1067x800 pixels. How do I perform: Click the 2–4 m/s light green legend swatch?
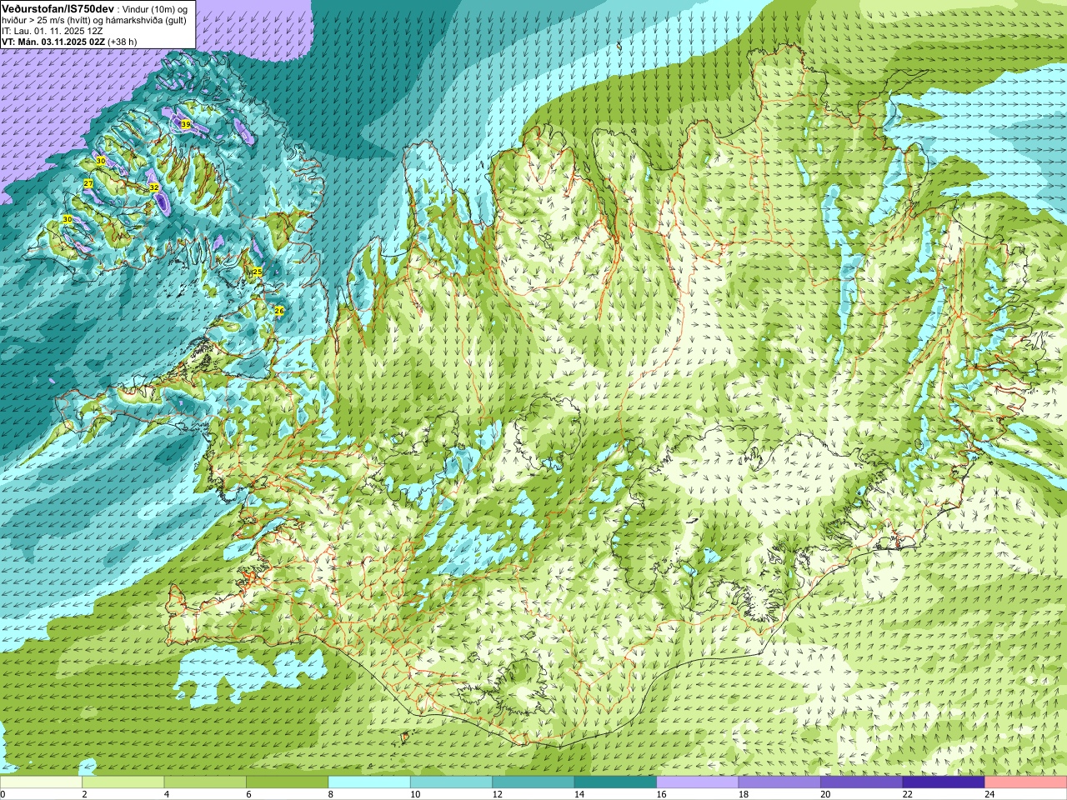pyautogui.click(x=123, y=782)
